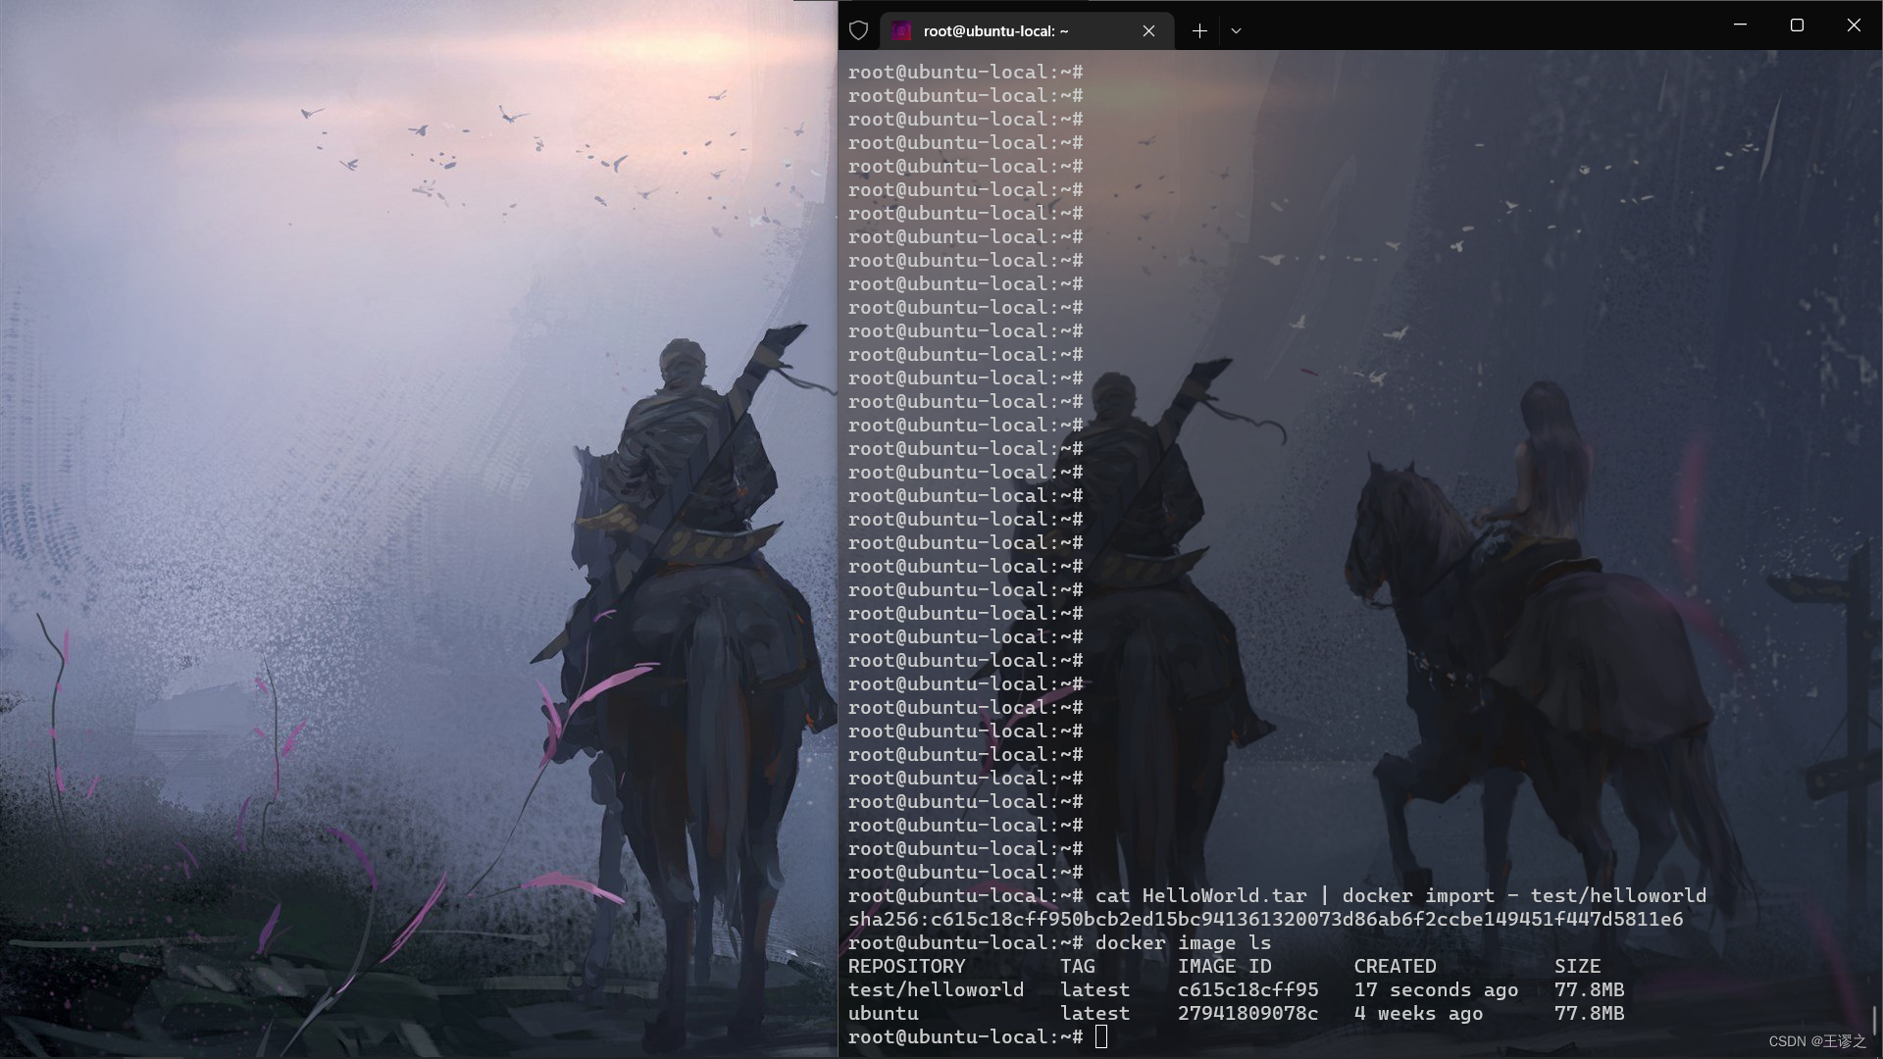
Task: Open a new terminal tab
Action: click(x=1198, y=30)
